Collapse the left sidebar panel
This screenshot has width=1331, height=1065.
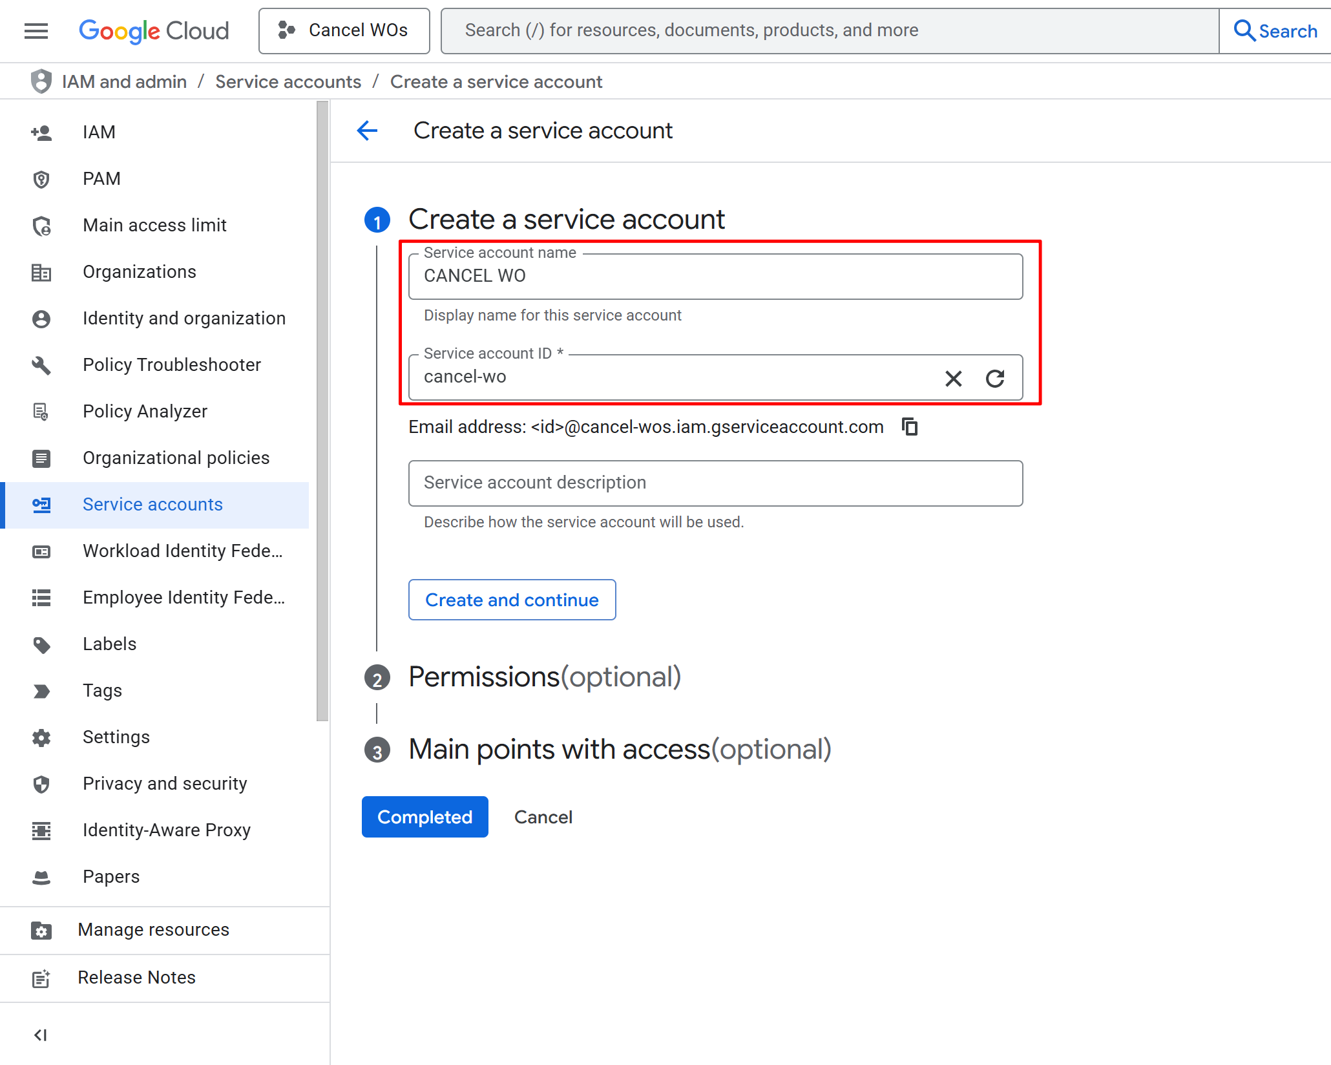pos(41,1035)
